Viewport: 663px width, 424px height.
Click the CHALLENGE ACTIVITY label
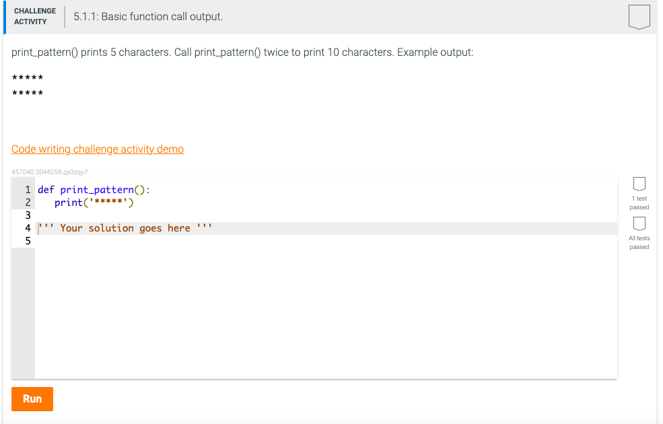(x=34, y=16)
